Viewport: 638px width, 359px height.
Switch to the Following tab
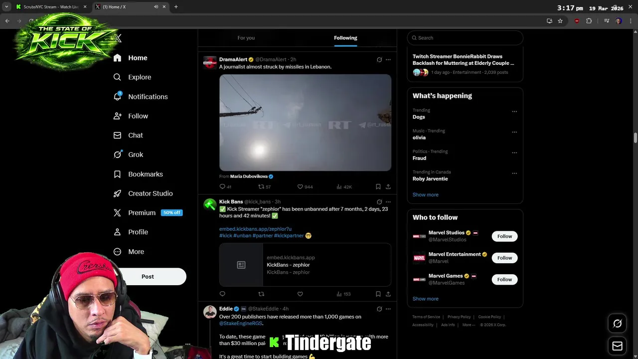345,38
